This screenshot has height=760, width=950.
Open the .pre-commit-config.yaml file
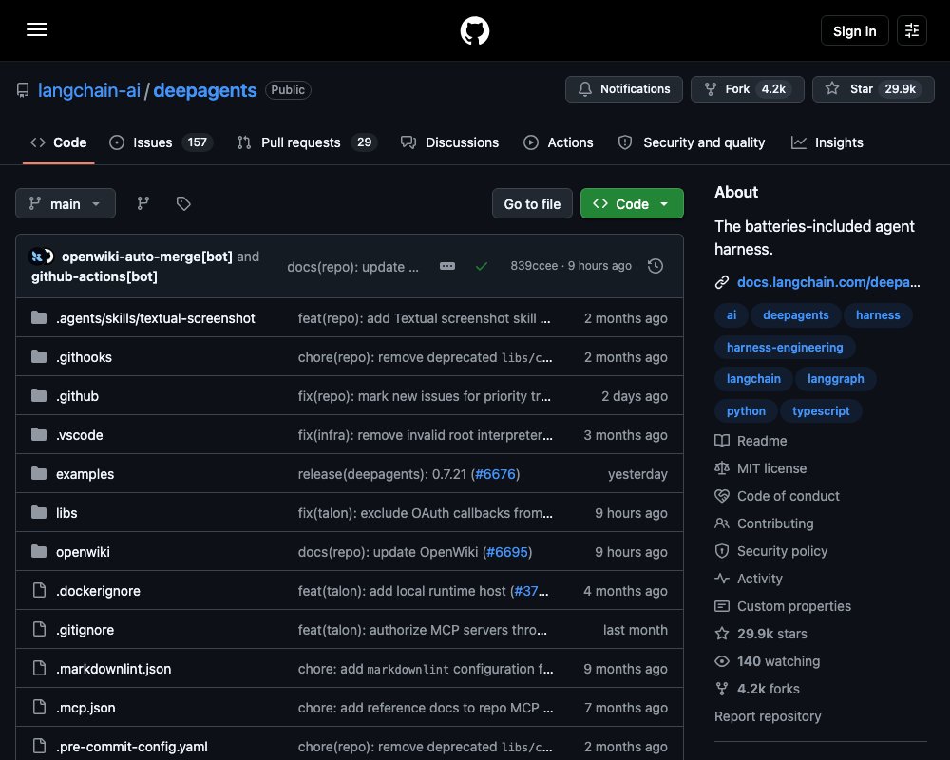(x=131, y=747)
